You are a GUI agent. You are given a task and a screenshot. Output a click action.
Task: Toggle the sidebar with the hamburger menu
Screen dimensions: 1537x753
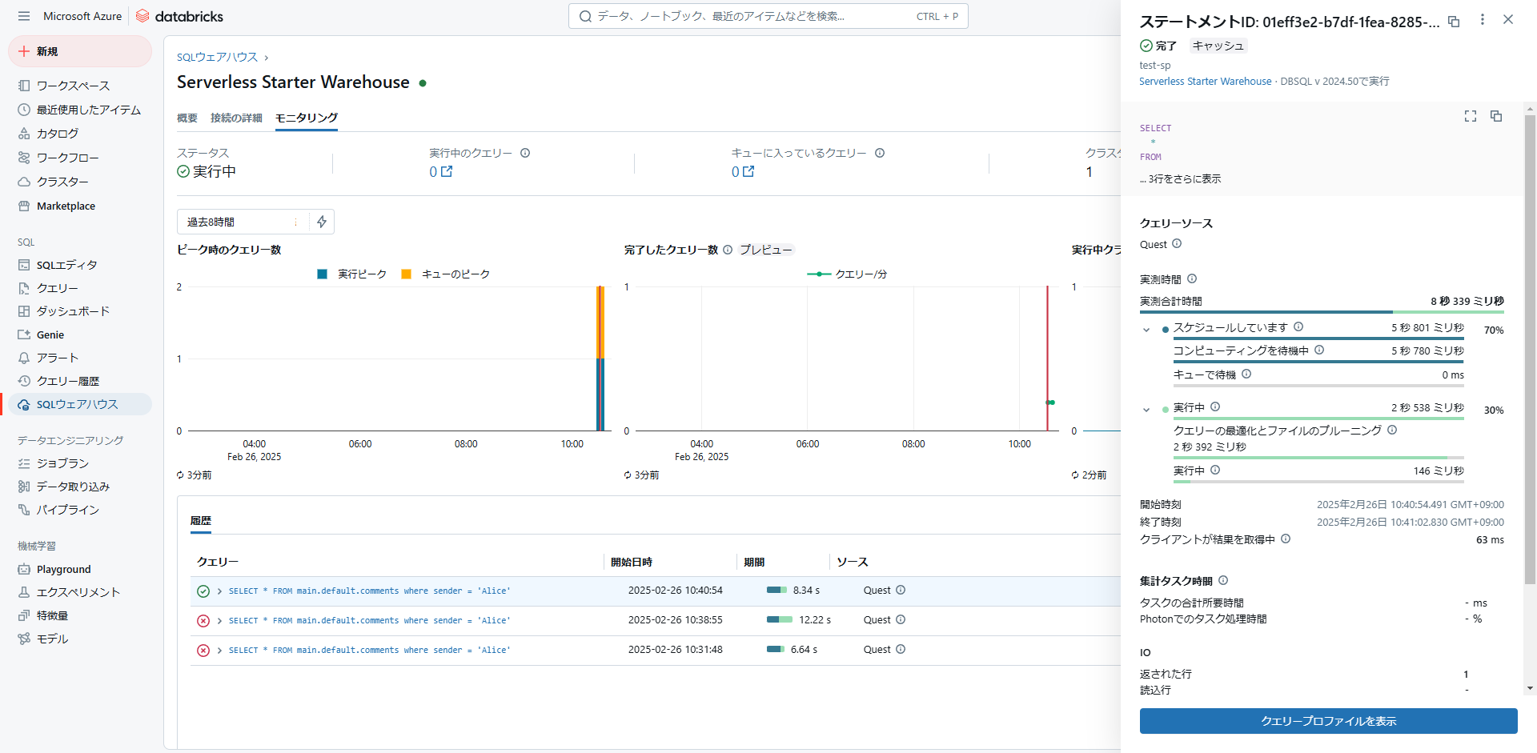click(24, 16)
